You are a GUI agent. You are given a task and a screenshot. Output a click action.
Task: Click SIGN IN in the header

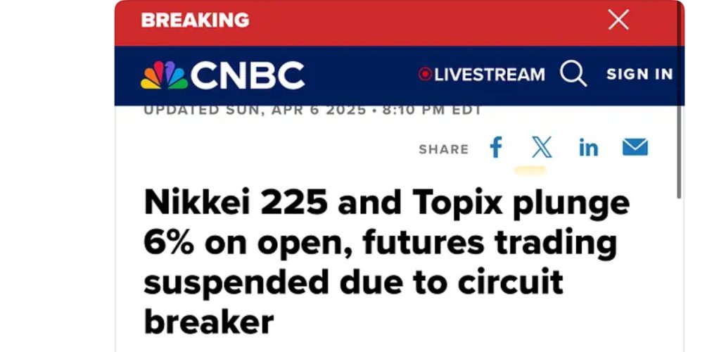click(639, 74)
